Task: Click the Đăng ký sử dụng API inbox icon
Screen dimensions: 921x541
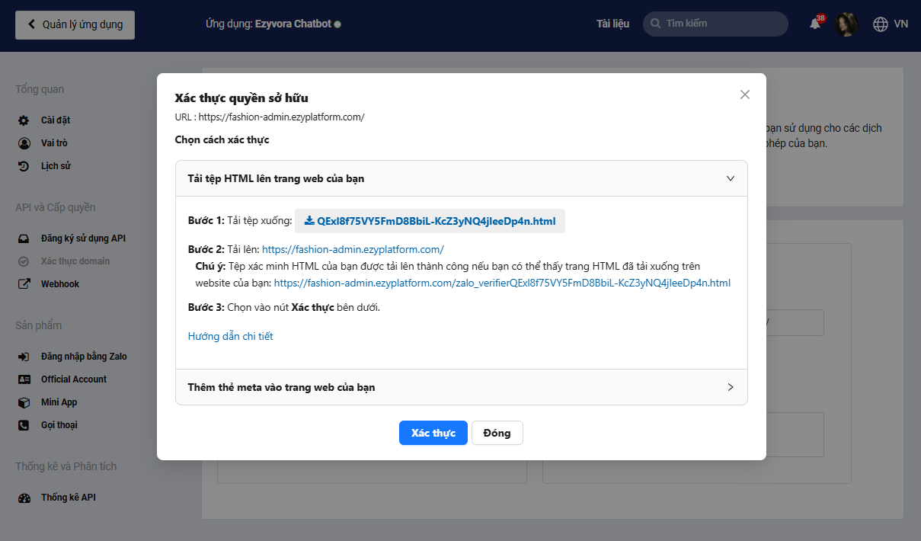Action: 24,238
